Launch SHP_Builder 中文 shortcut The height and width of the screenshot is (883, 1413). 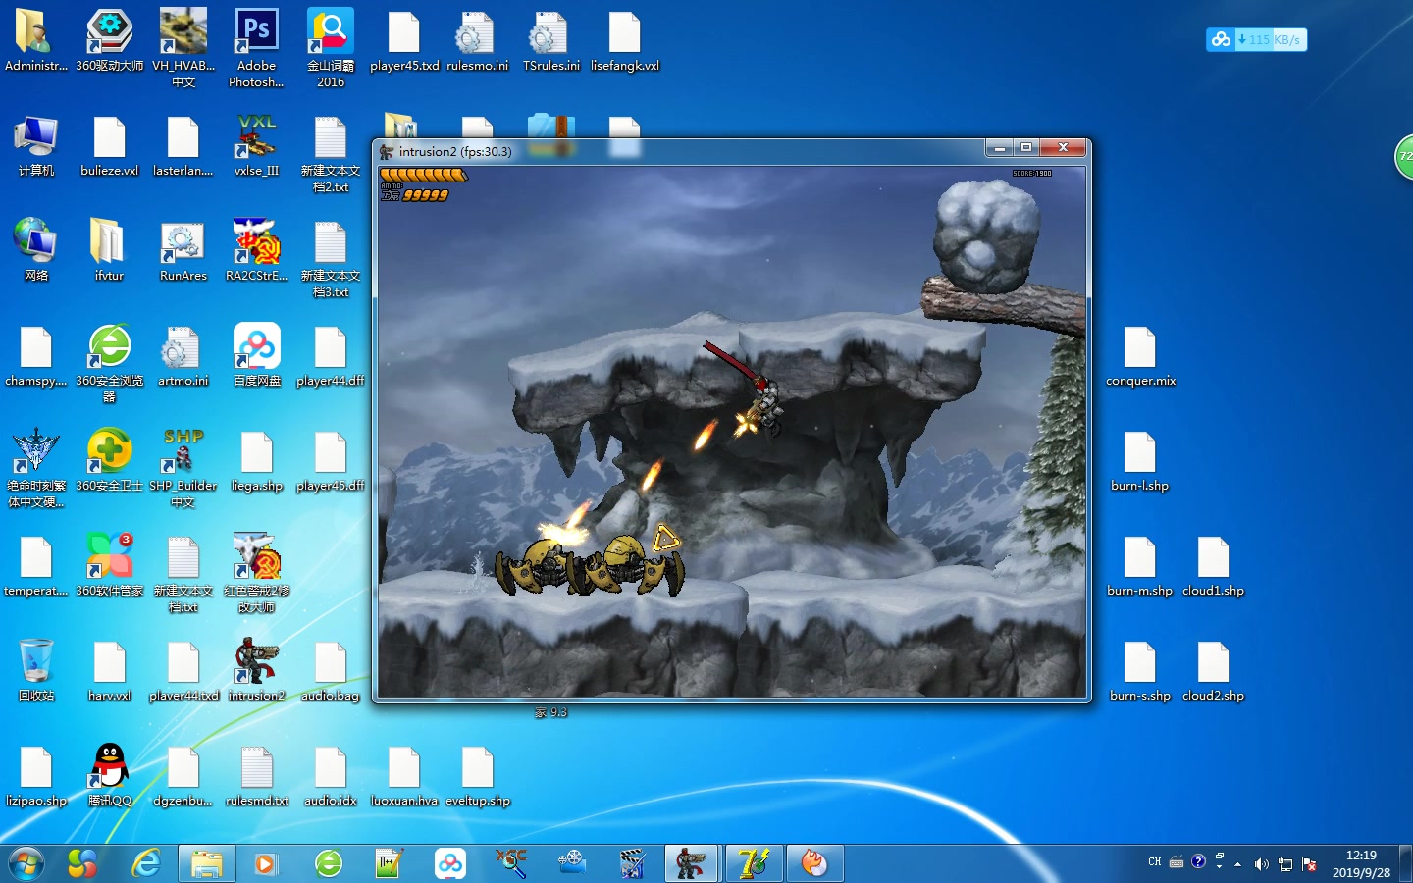(x=183, y=468)
